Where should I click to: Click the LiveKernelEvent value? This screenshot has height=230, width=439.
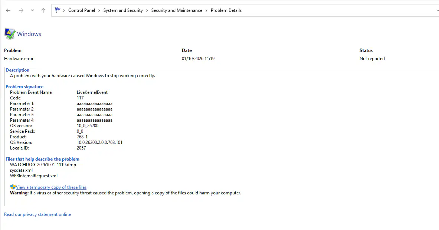(x=92, y=92)
